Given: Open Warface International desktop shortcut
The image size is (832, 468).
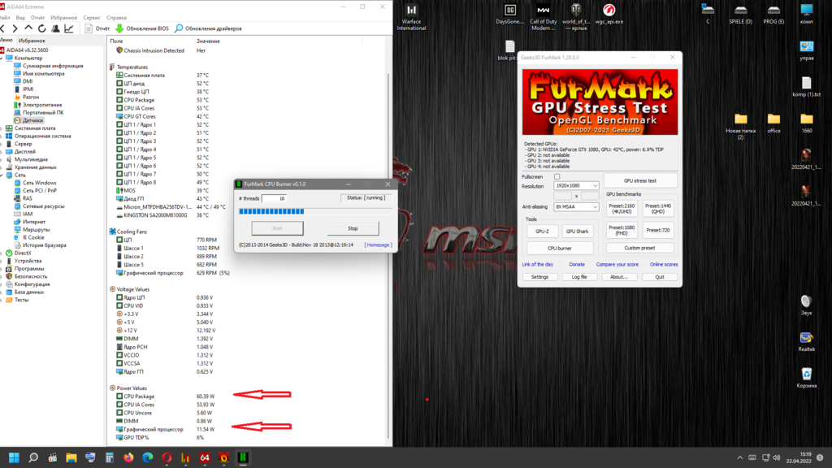Looking at the screenshot, I should pyautogui.click(x=411, y=17).
